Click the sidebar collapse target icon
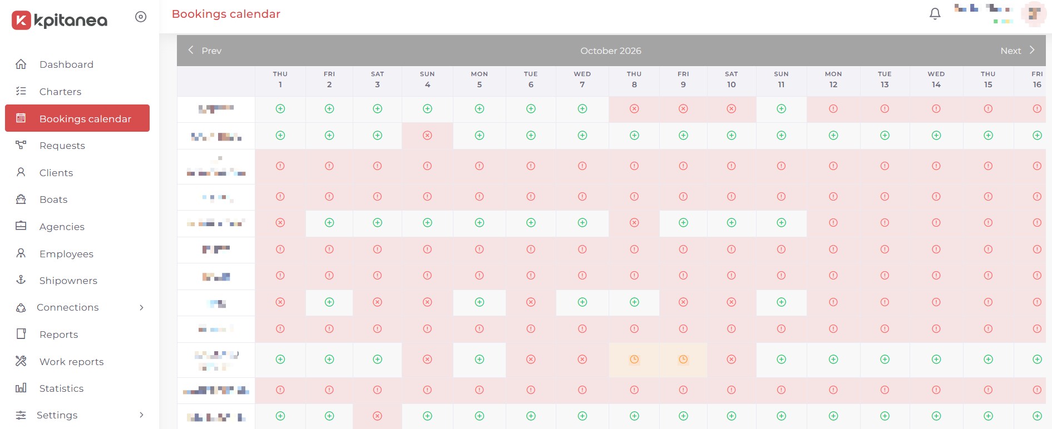The width and height of the screenshot is (1052, 429). [141, 17]
